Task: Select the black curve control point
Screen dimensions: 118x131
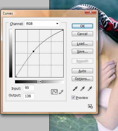Action: coord(33,51)
